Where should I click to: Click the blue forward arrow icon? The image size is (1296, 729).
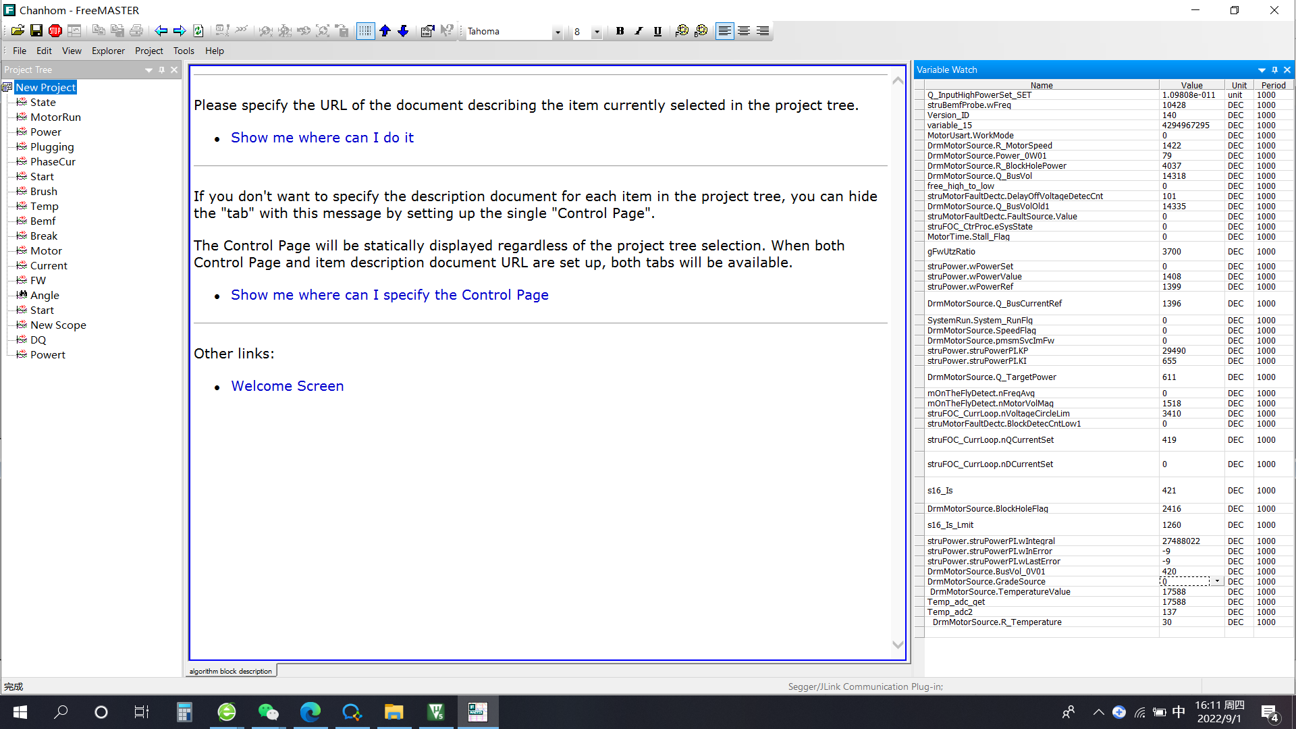(x=180, y=31)
